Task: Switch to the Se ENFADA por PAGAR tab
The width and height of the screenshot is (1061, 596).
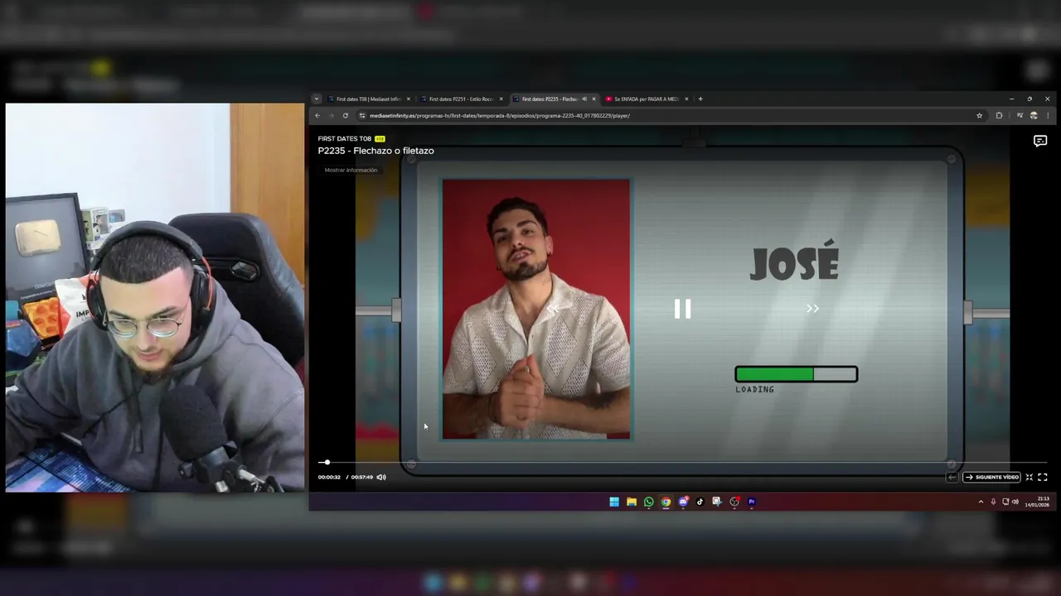Action: point(646,99)
